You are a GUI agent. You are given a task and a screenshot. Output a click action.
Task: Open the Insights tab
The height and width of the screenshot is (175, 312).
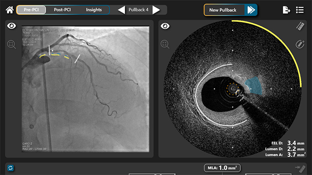tap(94, 10)
